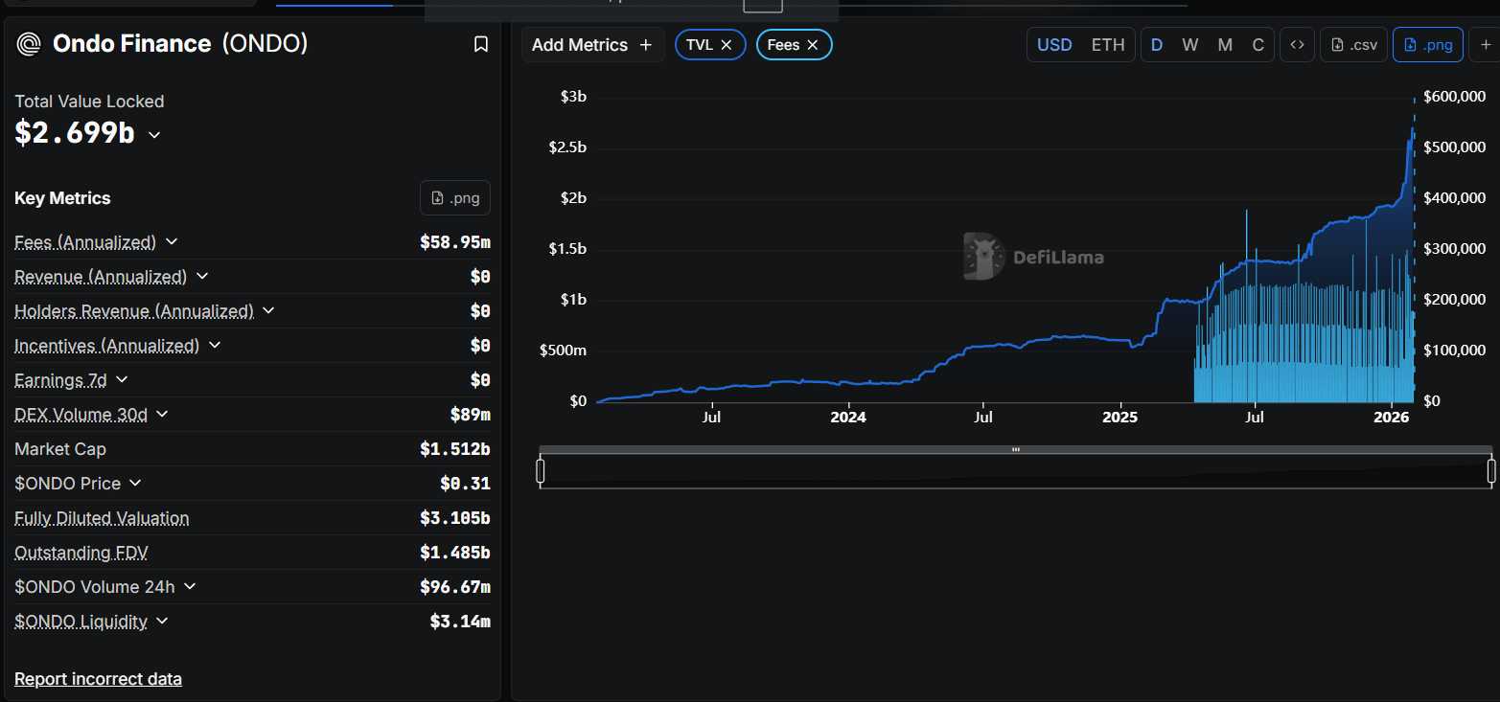Remove the TVL metric chip
Screen dimensions: 1500x702
[727, 45]
